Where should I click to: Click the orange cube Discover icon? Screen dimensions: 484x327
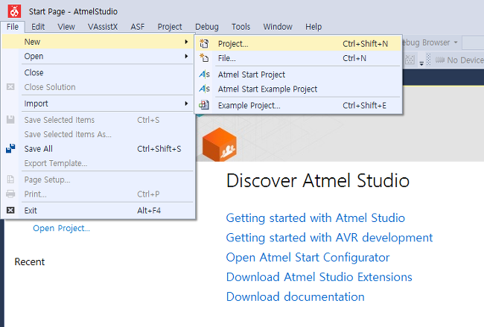[220, 145]
